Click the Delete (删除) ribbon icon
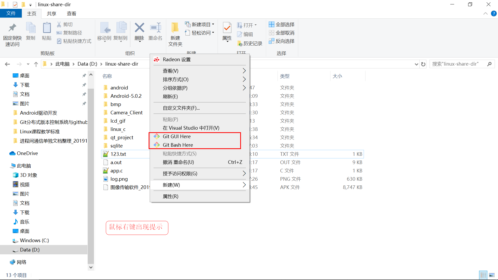Image resolution: width=498 pixels, height=280 pixels. click(x=139, y=28)
